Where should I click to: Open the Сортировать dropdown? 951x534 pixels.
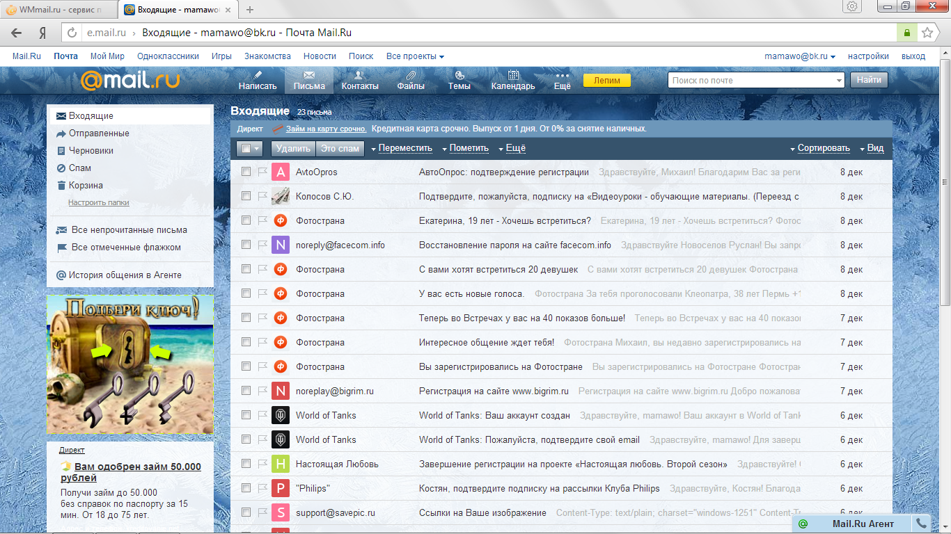[x=820, y=148]
